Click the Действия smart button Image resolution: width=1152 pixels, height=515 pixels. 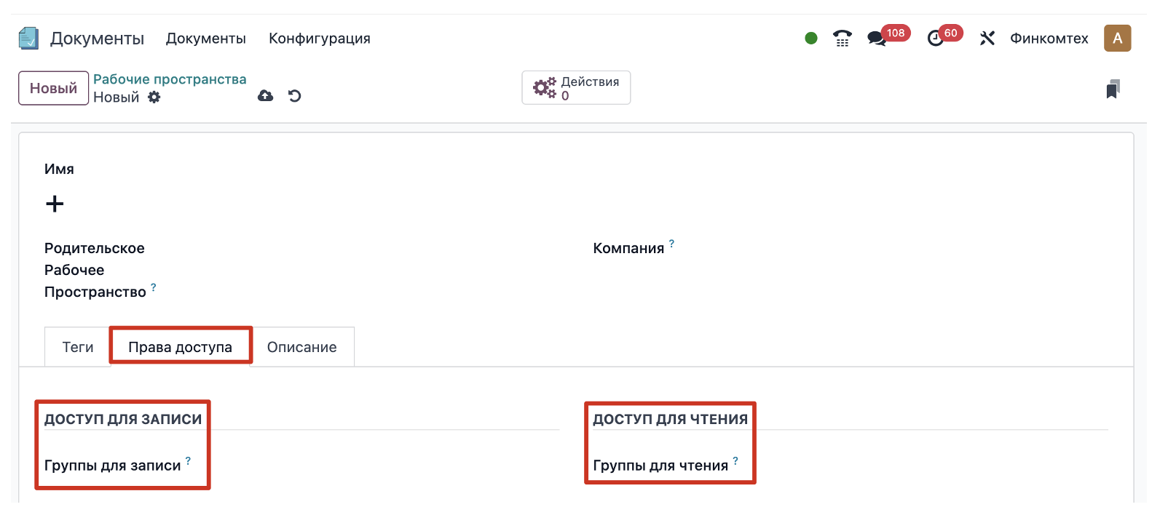576,88
